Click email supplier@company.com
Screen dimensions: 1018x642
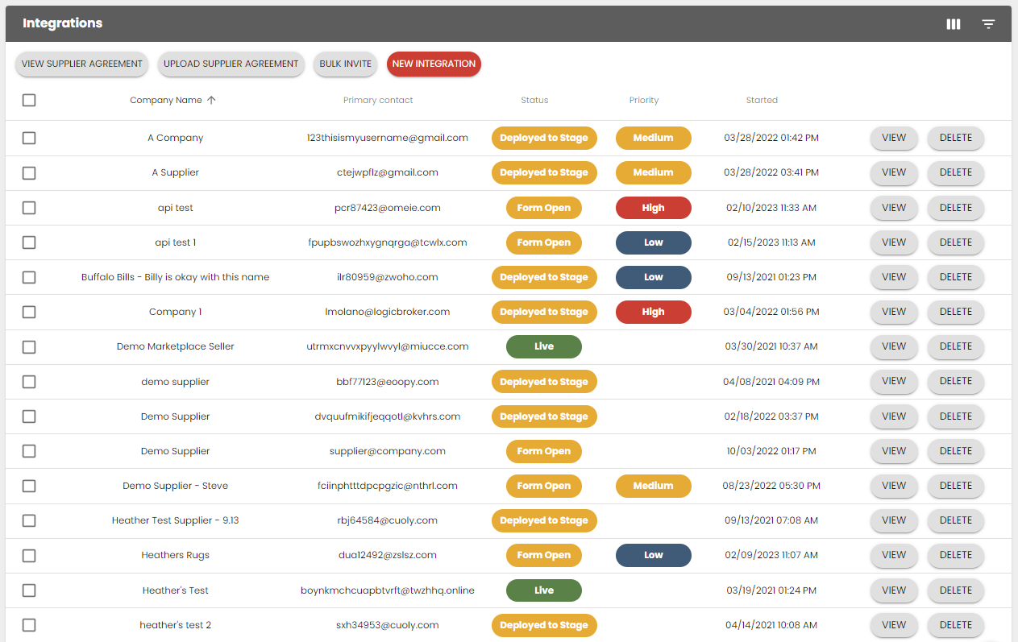coord(387,451)
